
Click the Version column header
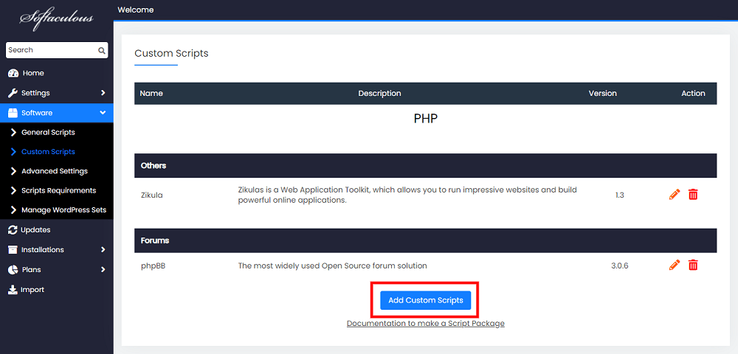coord(602,94)
